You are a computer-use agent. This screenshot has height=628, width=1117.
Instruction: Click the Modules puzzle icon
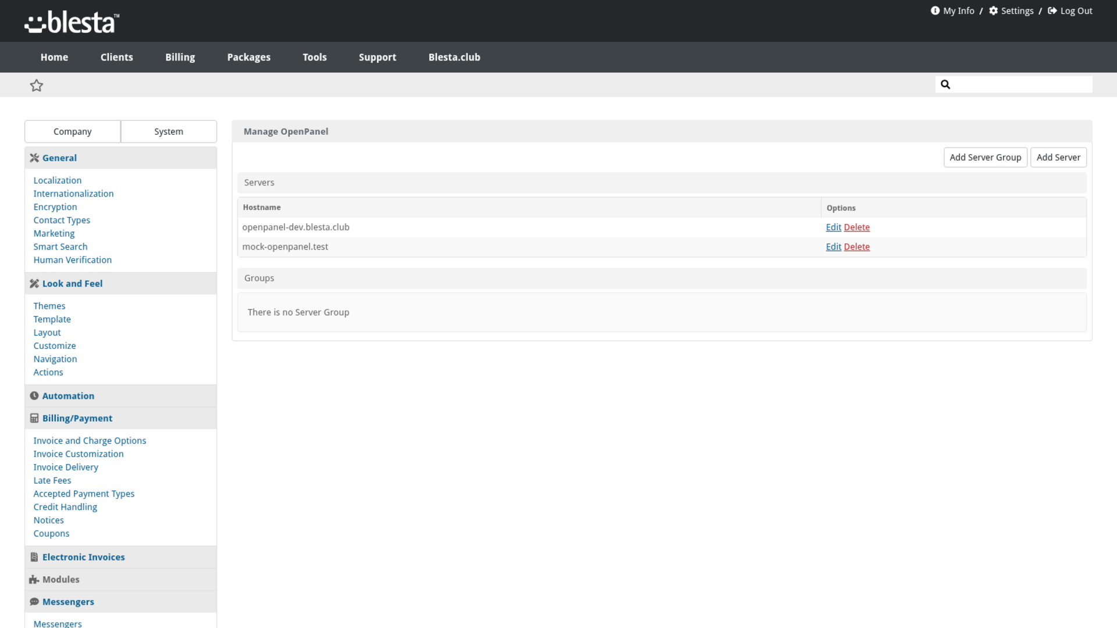coord(34,579)
